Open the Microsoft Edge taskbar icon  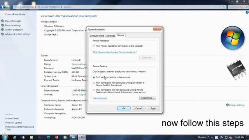coord(48,137)
